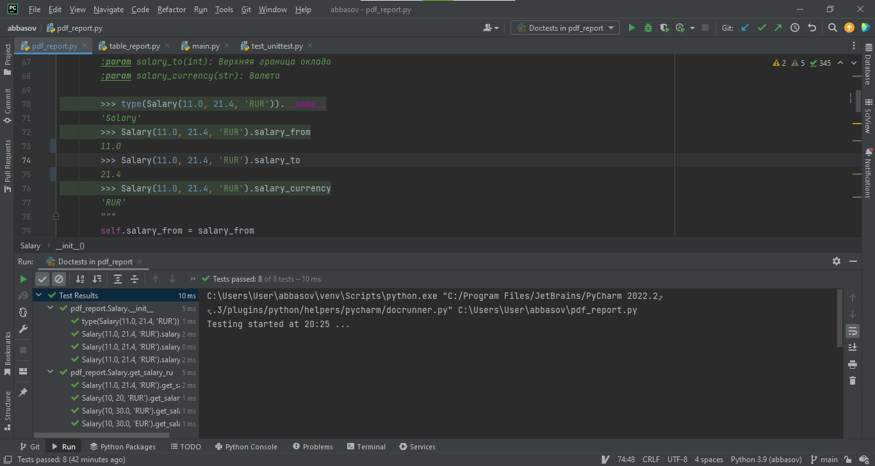Viewport: 875px width, 466px height.
Task: Expand all nodes in test results tree
Action: pyautogui.click(x=118, y=278)
